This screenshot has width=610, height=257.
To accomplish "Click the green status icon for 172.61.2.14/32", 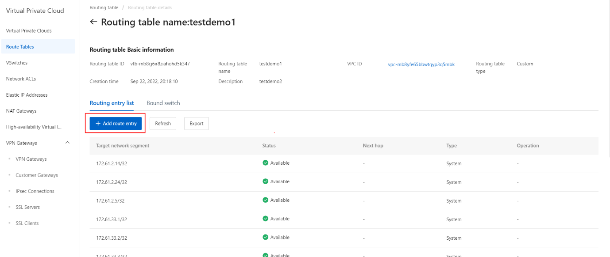I will (x=266, y=163).
